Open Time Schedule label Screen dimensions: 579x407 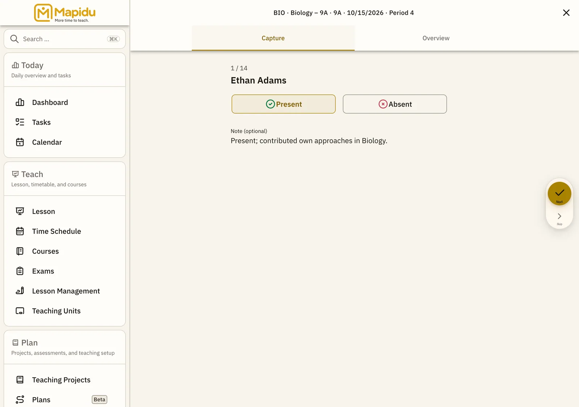point(56,231)
